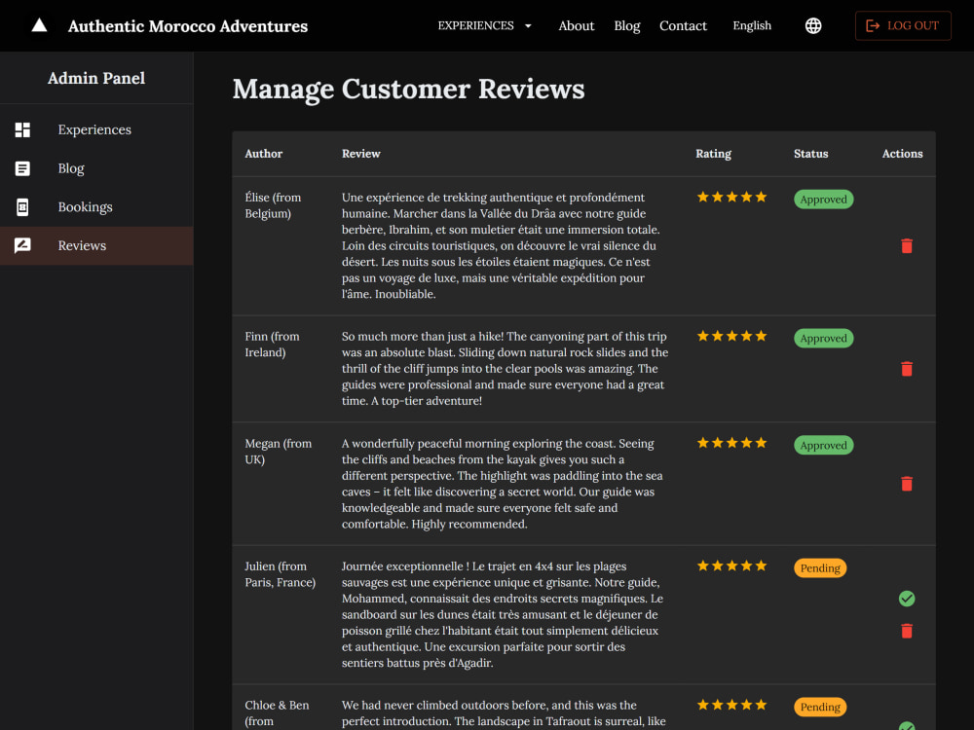Image resolution: width=974 pixels, height=730 pixels.
Task: Open Experiences in the admin sidebar
Action: click(x=96, y=129)
